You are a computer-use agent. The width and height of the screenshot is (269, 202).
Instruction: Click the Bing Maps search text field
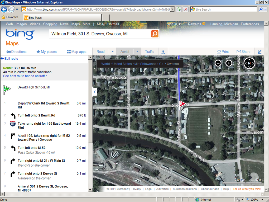[x=100, y=34]
